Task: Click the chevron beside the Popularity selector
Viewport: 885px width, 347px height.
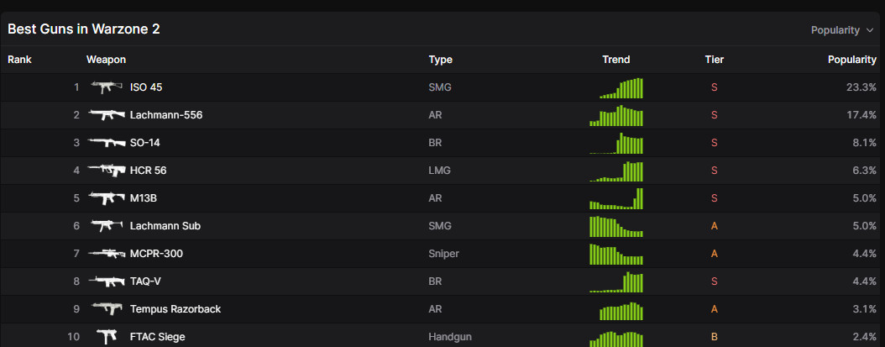Action: click(x=870, y=30)
